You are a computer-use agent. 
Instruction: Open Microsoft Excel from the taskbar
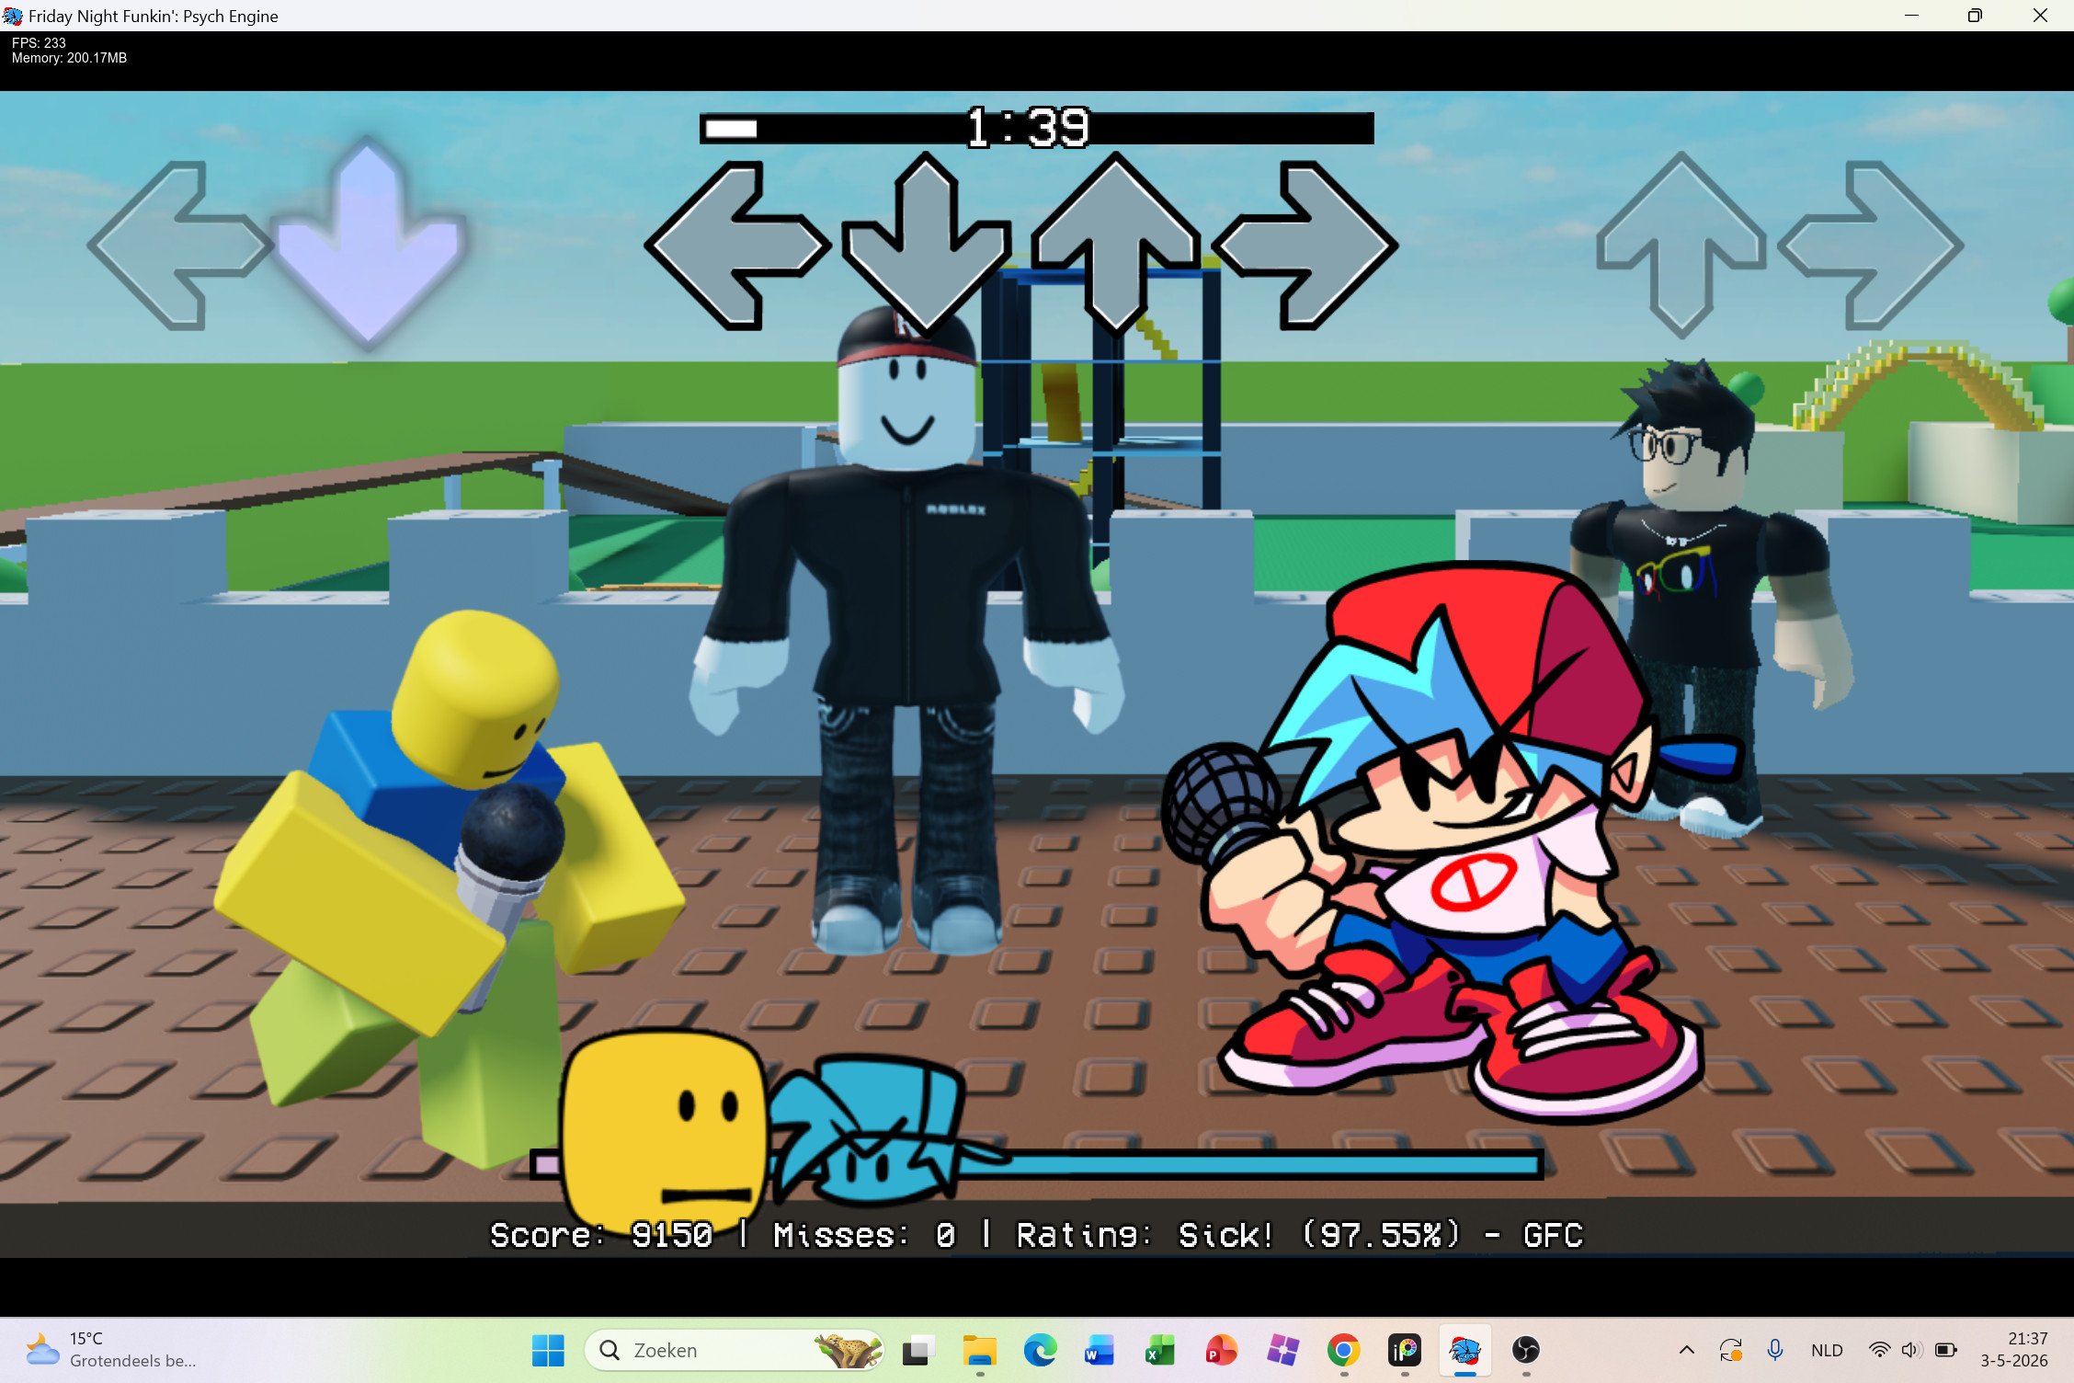1160,1350
